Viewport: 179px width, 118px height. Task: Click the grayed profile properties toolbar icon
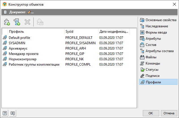click(x=40, y=22)
